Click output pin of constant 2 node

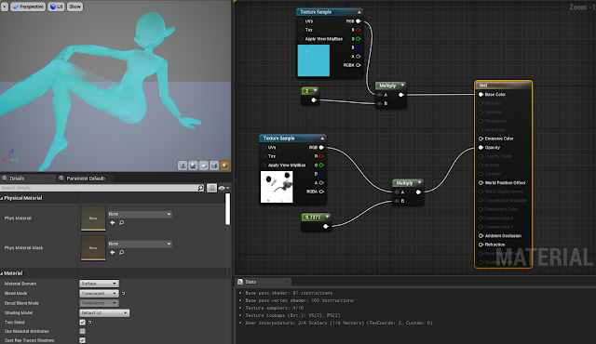[314, 100]
